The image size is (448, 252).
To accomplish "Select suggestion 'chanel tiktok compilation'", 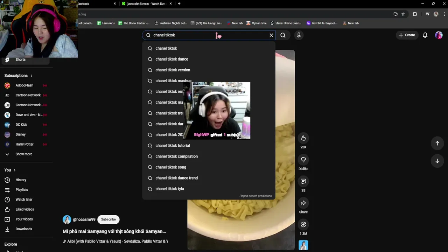I will (209, 156).
